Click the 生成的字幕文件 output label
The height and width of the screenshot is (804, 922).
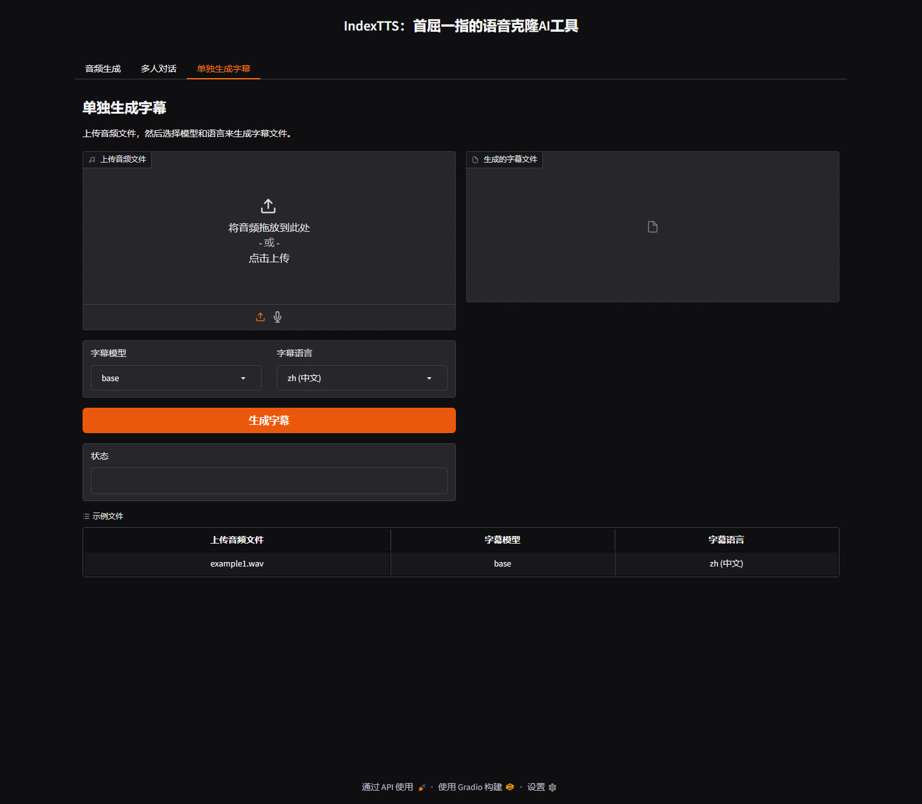[x=505, y=159]
